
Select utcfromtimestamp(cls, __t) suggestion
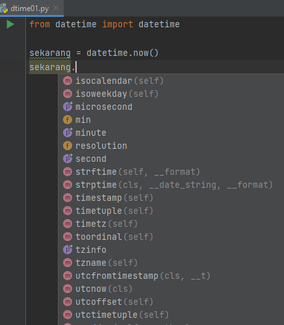coord(171,276)
